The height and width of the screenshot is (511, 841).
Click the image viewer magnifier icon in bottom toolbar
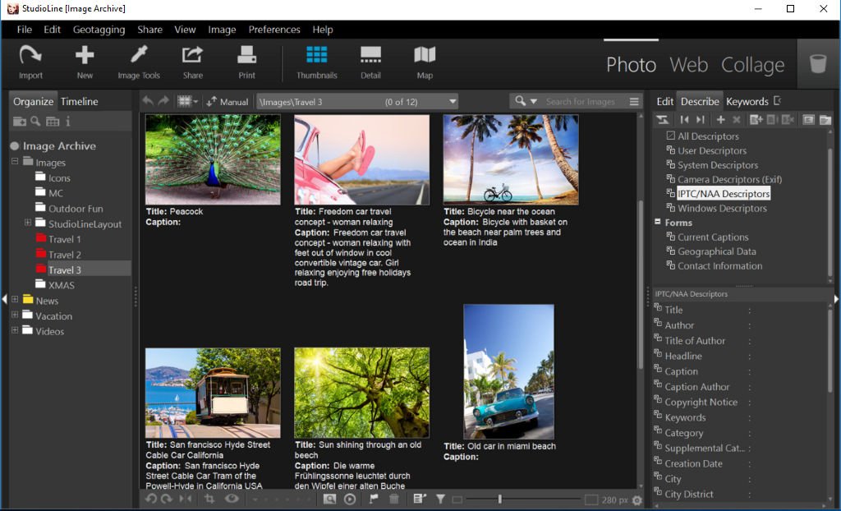coord(330,499)
